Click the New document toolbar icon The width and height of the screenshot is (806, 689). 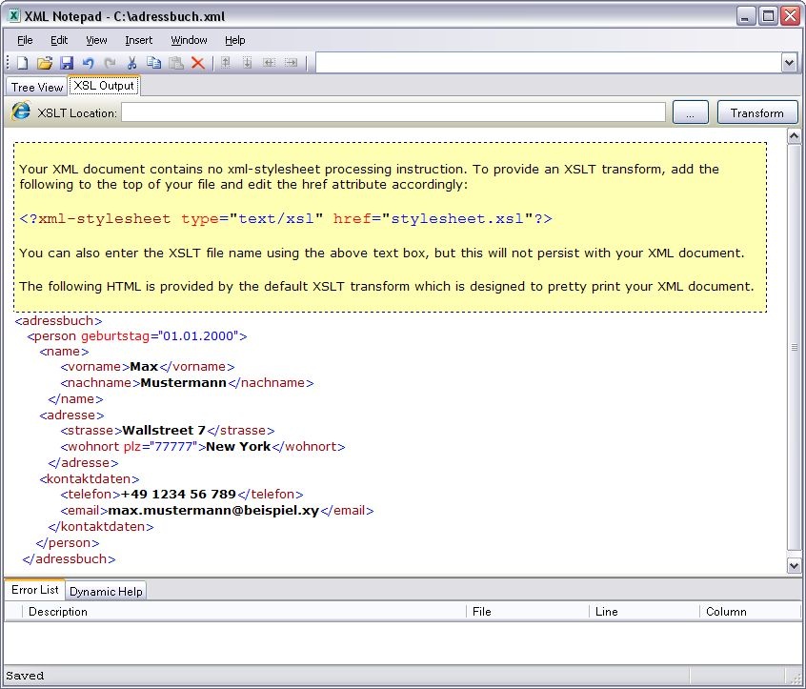(22, 63)
